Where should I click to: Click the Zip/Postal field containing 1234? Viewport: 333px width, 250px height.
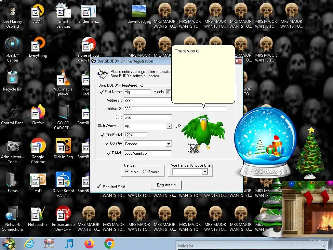[136, 135]
